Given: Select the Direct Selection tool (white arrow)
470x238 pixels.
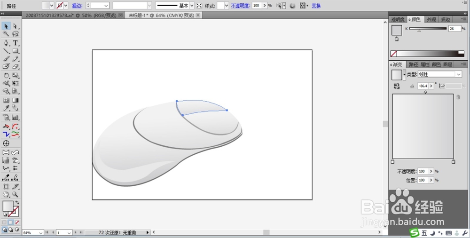Looking at the screenshot, I should [x=16, y=26].
